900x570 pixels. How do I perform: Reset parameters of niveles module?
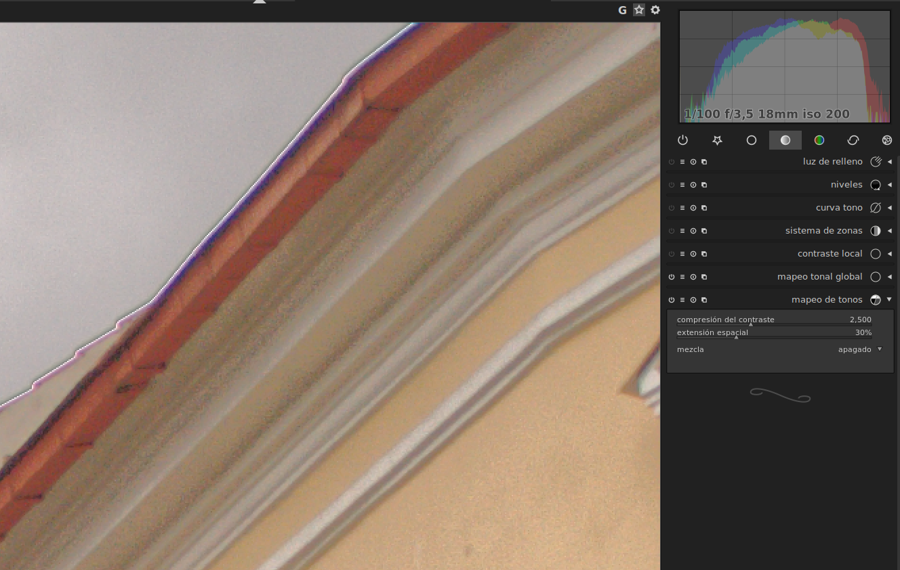pos(693,185)
